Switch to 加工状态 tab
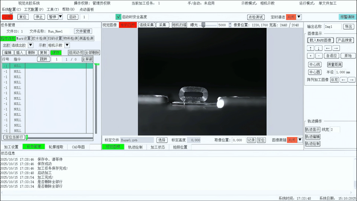The width and height of the screenshot is (357, 201). [158, 147]
